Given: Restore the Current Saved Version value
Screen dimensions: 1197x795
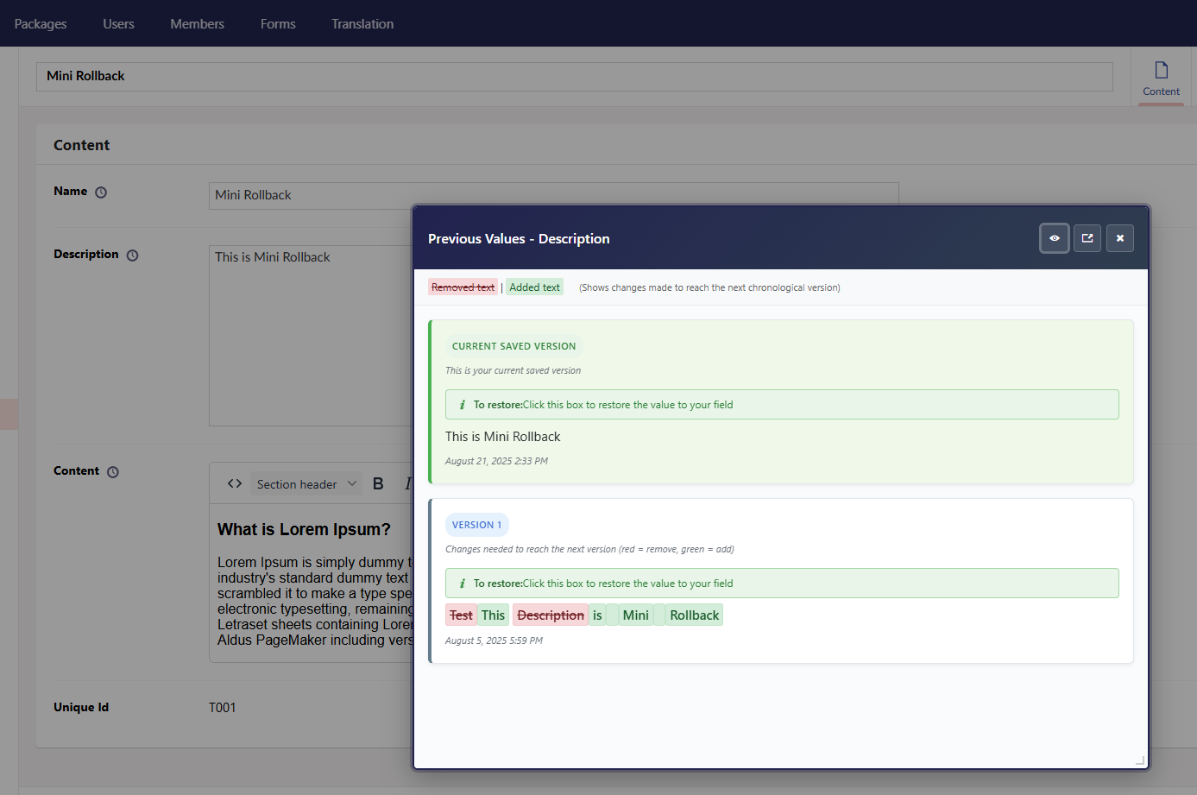Looking at the screenshot, I should tap(781, 403).
